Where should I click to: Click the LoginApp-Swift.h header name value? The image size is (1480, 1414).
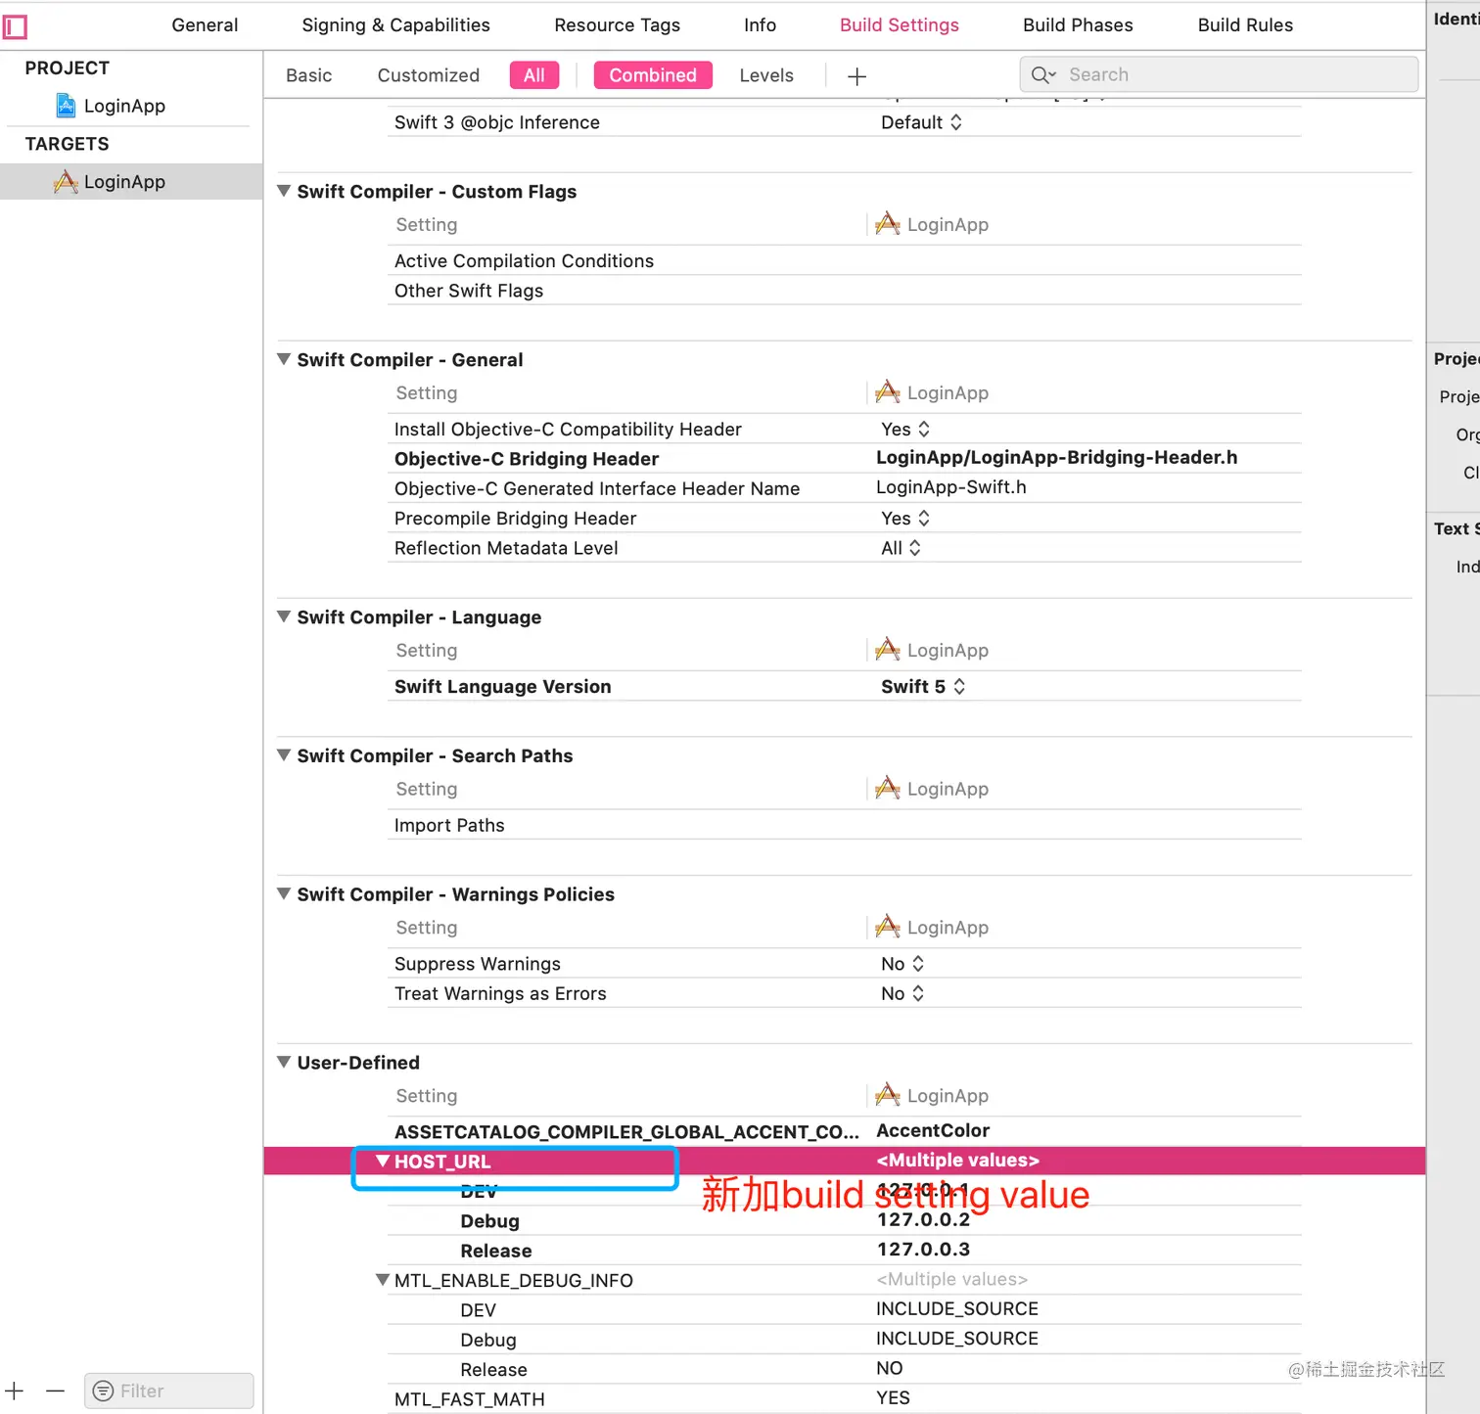coord(951,487)
